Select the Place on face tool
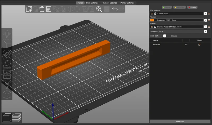 point(7,64)
